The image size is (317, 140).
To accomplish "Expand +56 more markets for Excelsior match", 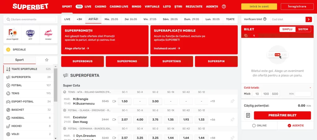I will point(213,120).
